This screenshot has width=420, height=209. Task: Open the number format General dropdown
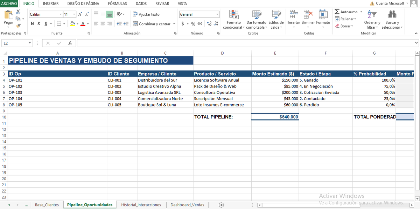[x=217, y=14]
